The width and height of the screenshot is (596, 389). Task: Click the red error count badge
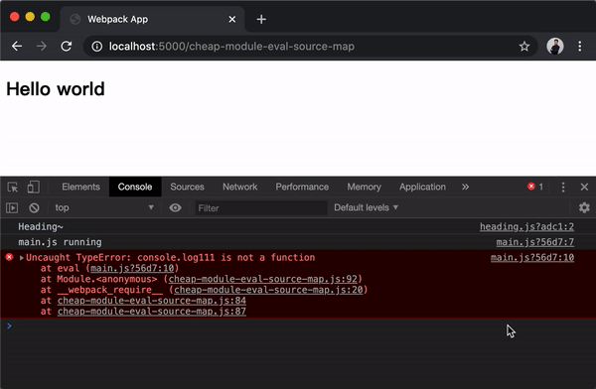click(535, 187)
